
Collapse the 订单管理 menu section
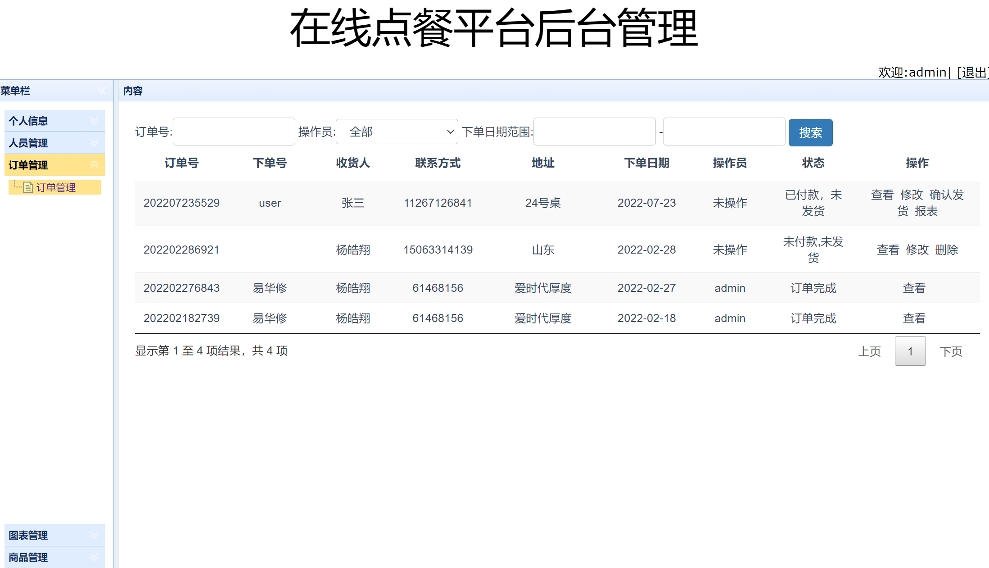pyautogui.click(x=54, y=165)
